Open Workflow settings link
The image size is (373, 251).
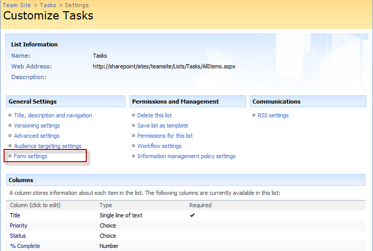pyautogui.click(x=159, y=146)
